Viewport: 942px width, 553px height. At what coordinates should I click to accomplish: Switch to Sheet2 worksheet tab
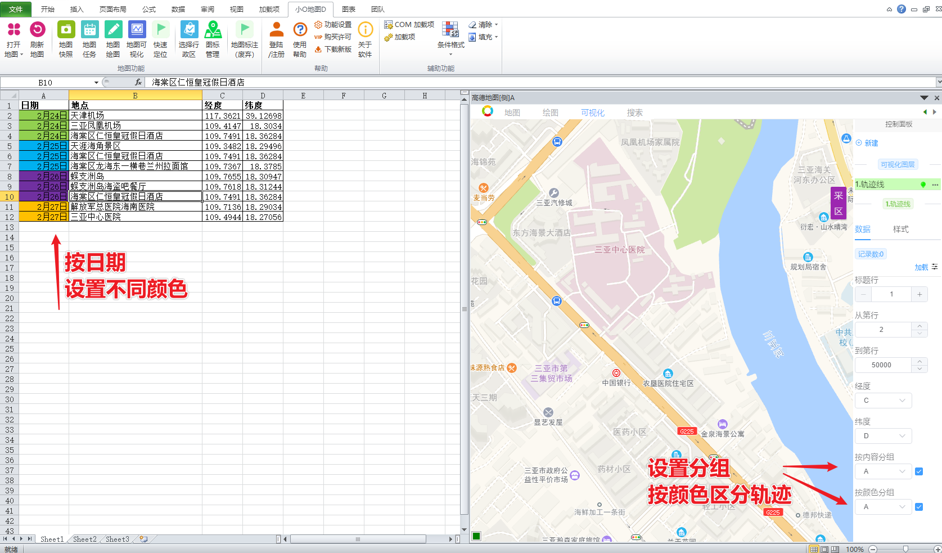pyautogui.click(x=85, y=539)
